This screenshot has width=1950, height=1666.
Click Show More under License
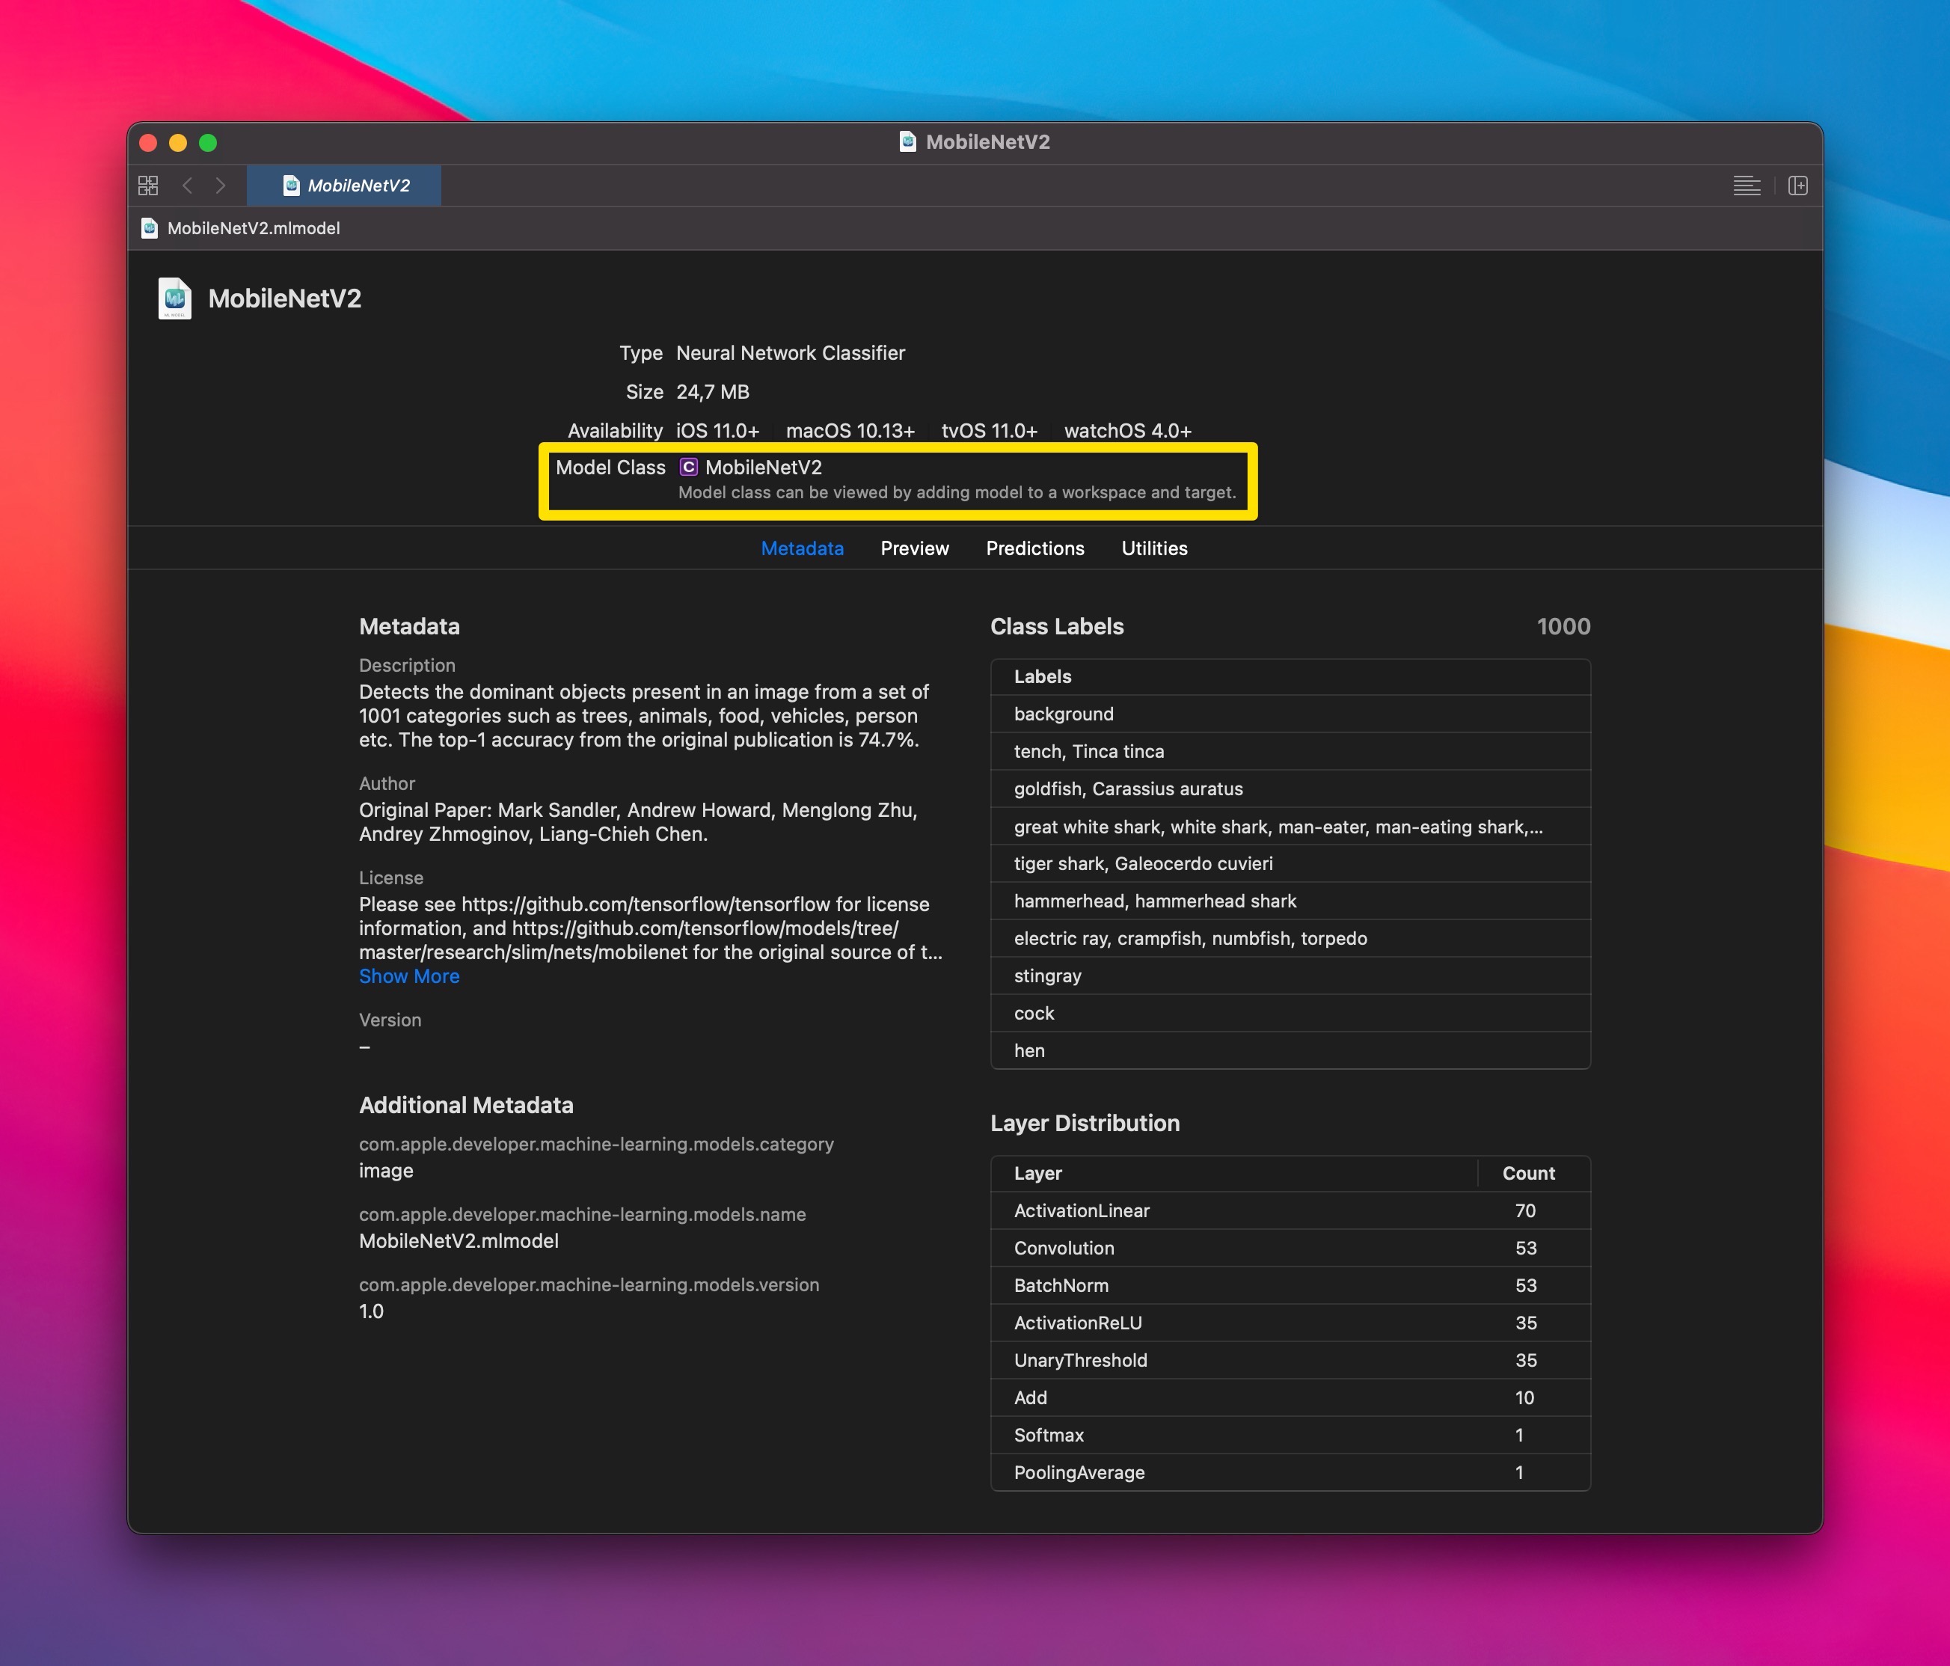(x=409, y=976)
